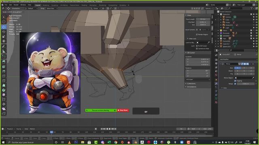
Task: Toggle Merge checkbox in Mirror modifier
Action: pos(235,84)
